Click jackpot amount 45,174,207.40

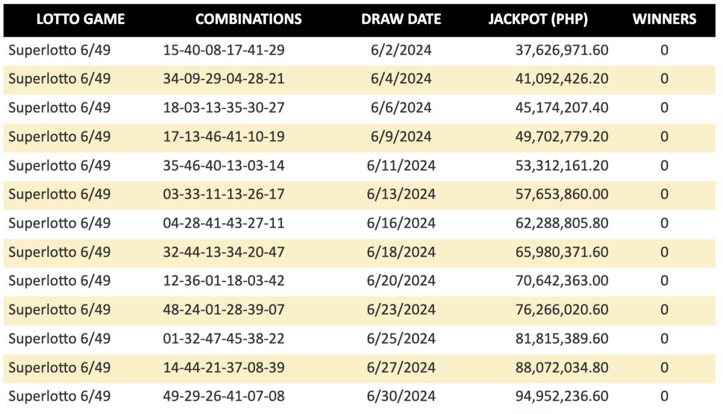pyautogui.click(x=562, y=108)
